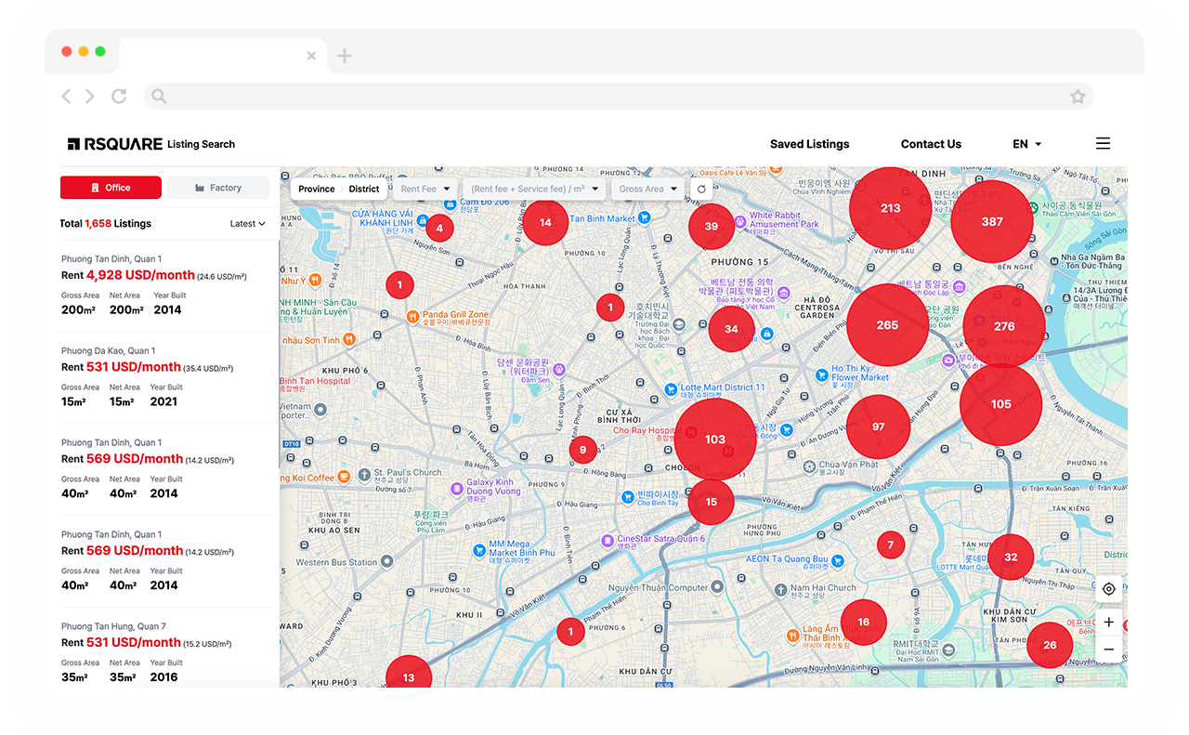
Task: Go to Saved Listings
Action: point(809,144)
